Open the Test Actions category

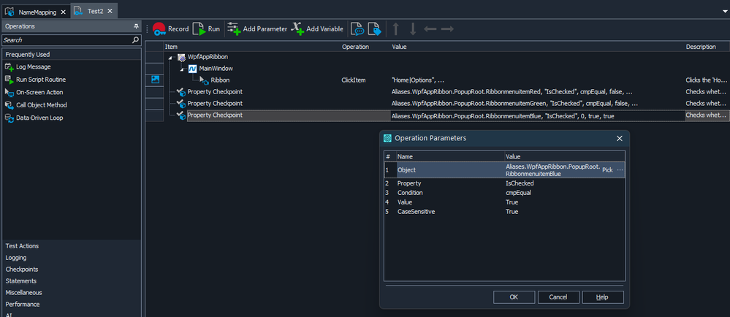click(x=72, y=245)
